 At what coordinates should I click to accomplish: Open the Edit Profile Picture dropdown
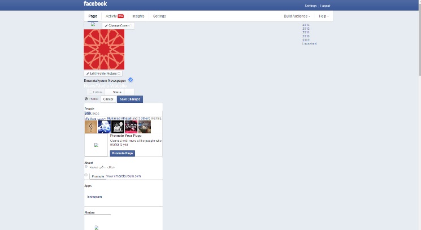(x=103, y=73)
